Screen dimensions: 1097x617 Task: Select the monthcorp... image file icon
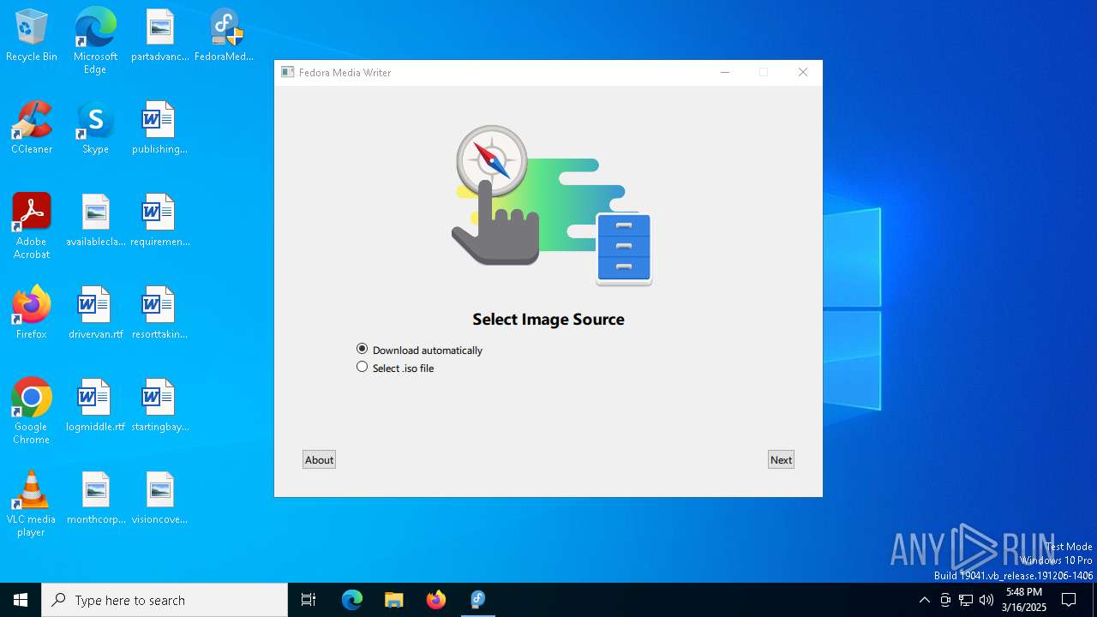coord(95,499)
